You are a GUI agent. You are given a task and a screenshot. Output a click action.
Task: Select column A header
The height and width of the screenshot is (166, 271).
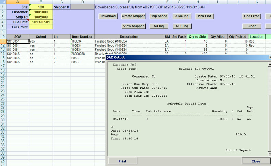click(x=17, y=2)
